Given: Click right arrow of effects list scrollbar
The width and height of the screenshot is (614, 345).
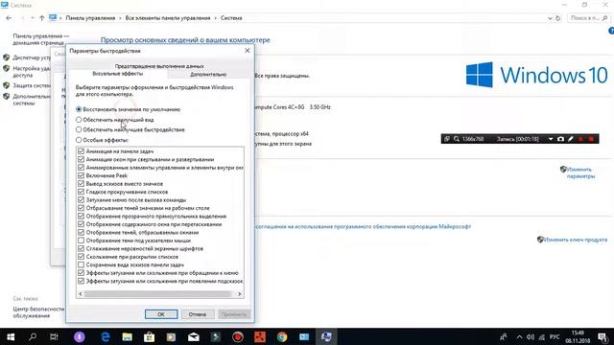Looking at the screenshot, I should [239, 294].
